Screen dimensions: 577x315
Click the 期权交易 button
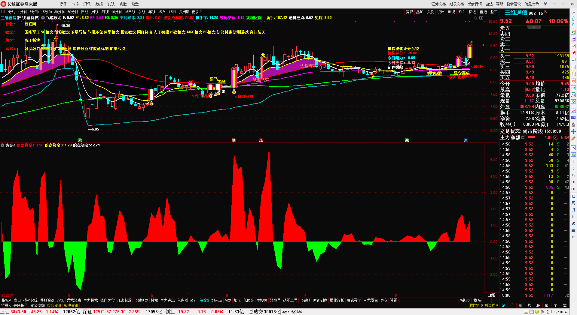pos(457,4)
